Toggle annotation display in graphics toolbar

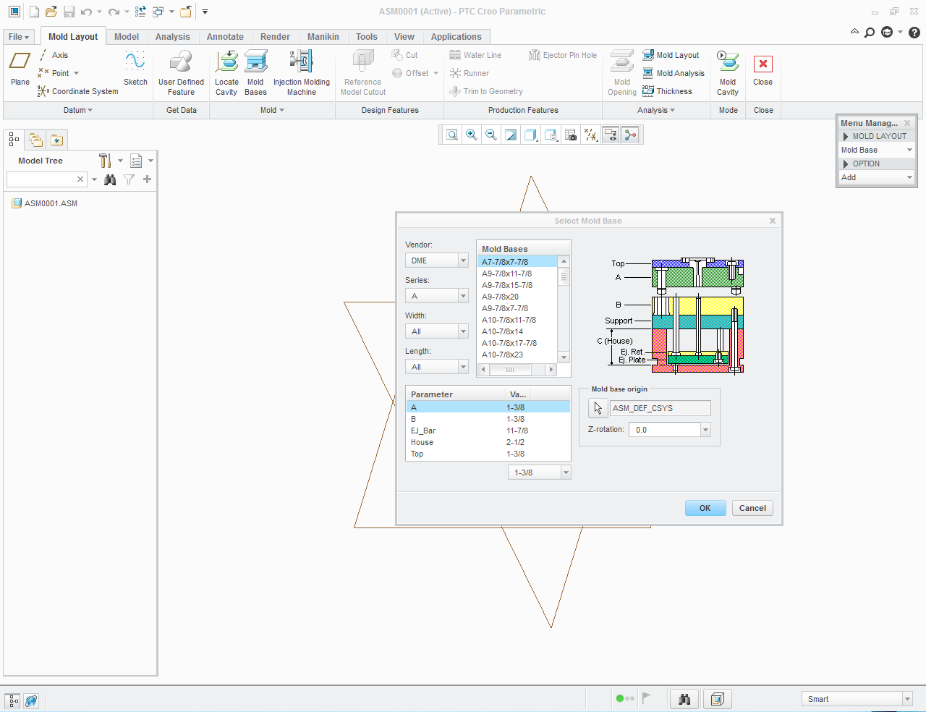[x=611, y=135]
